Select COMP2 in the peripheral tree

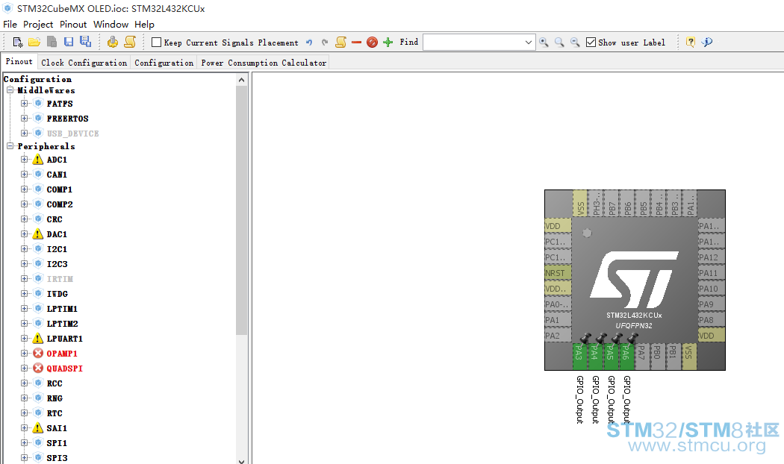[x=60, y=204]
